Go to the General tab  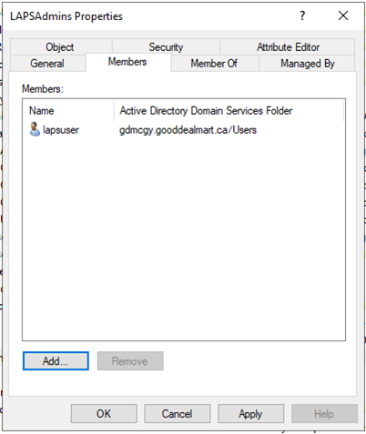point(47,64)
